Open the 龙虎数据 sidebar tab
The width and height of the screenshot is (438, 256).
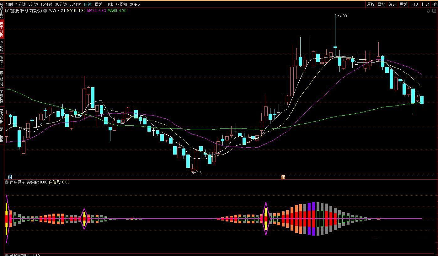tap(2, 116)
